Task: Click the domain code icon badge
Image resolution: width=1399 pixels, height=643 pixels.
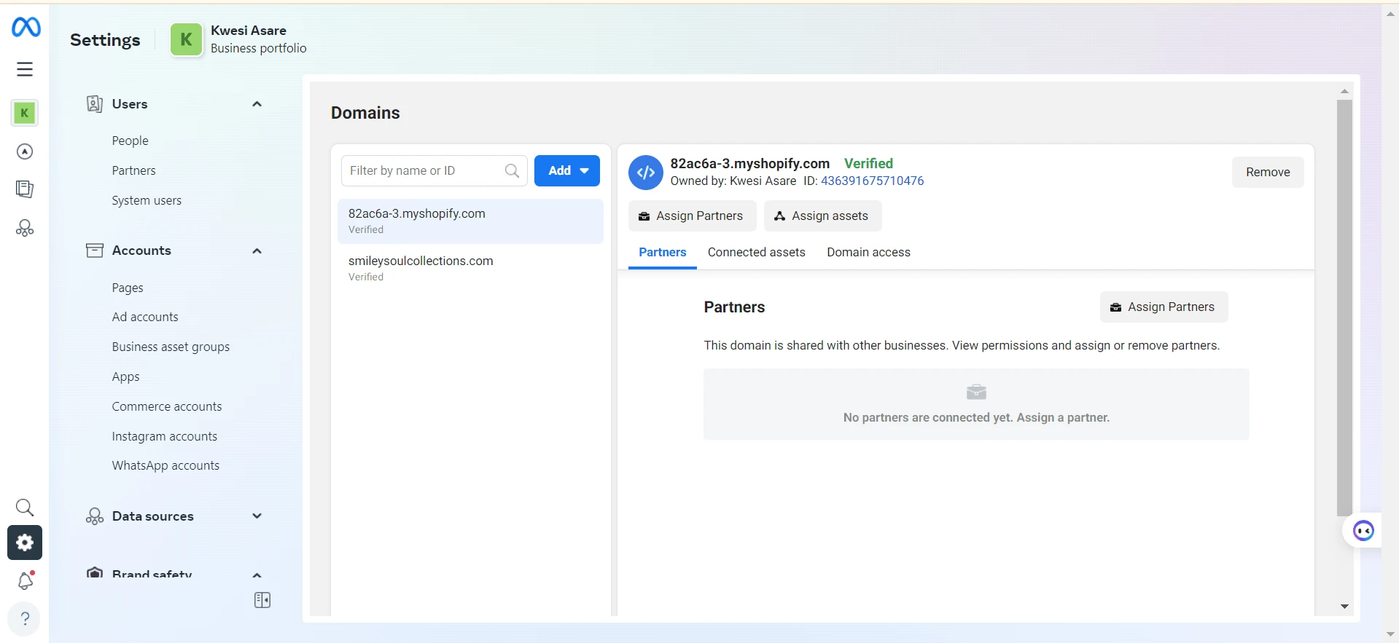Action: tap(646, 173)
